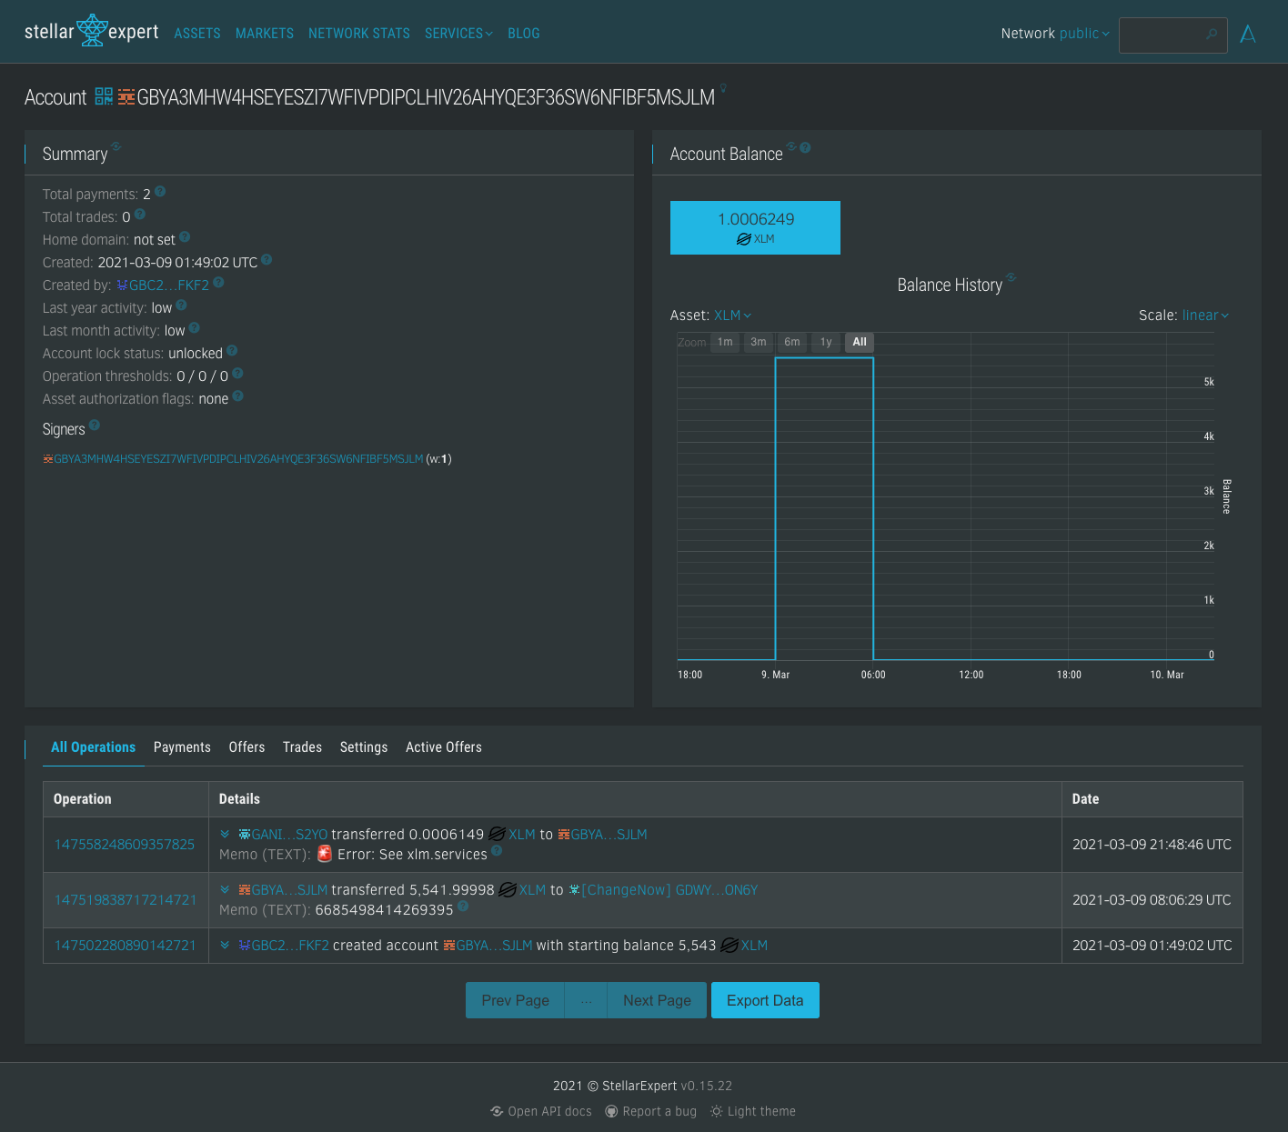Open the Open API docs link
This screenshot has width=1288, height=1132.
point(541,1111)
